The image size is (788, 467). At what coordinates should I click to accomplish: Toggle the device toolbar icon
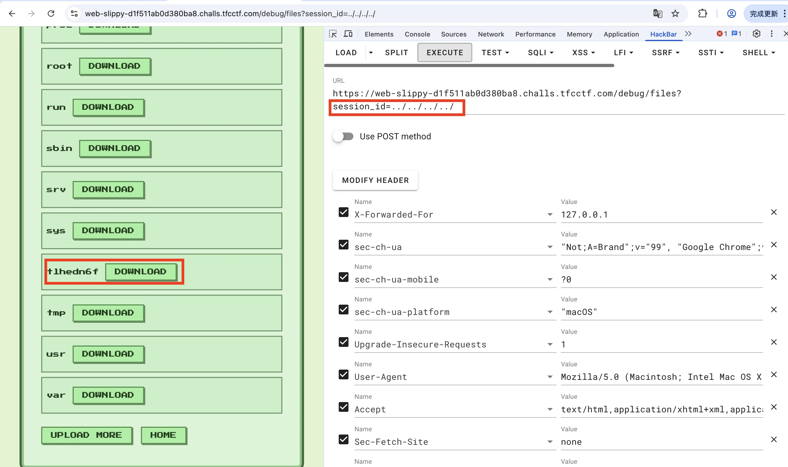tap(348, 34)
